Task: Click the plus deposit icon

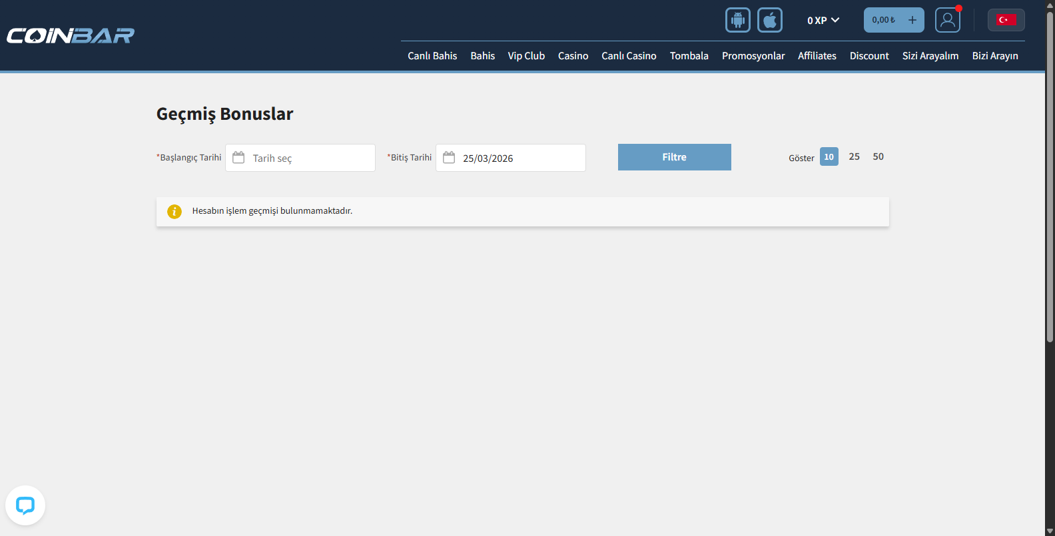Action: click(912, 20)
